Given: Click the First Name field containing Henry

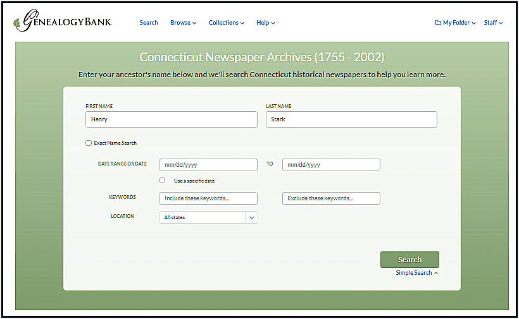Looking at the screenshot, I should [172, 119].
